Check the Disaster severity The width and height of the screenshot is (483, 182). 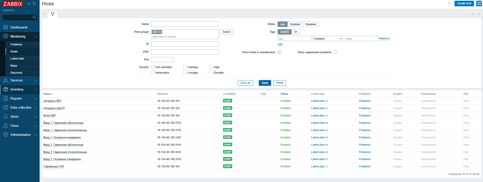[x=211, y=72]
